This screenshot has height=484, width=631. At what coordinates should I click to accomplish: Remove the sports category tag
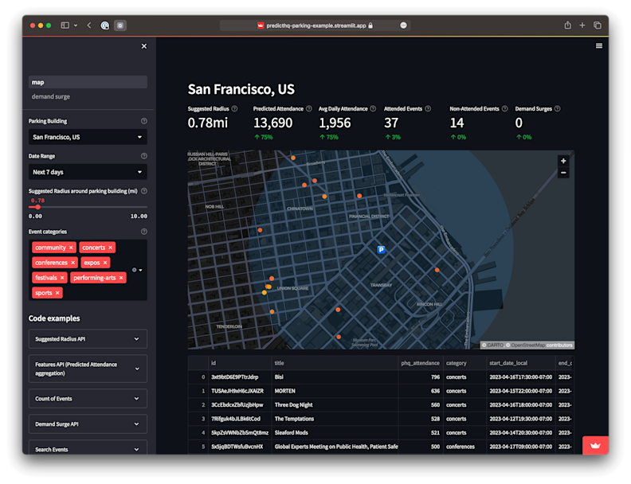pyautogui.click(x=58, y=293)
